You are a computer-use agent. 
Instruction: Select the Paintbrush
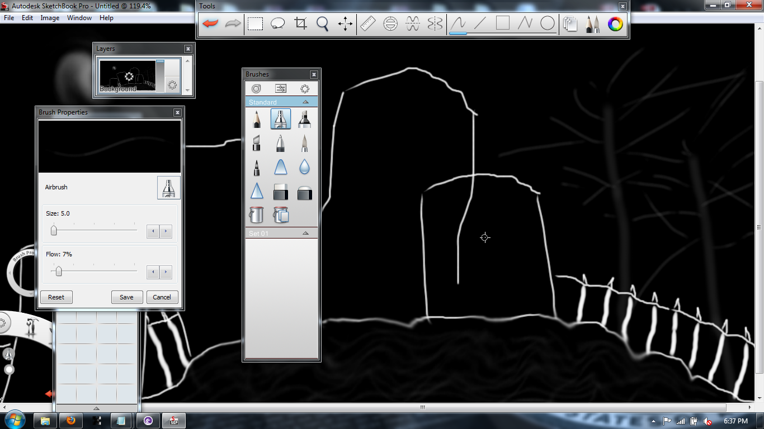[x=304, y=144]
